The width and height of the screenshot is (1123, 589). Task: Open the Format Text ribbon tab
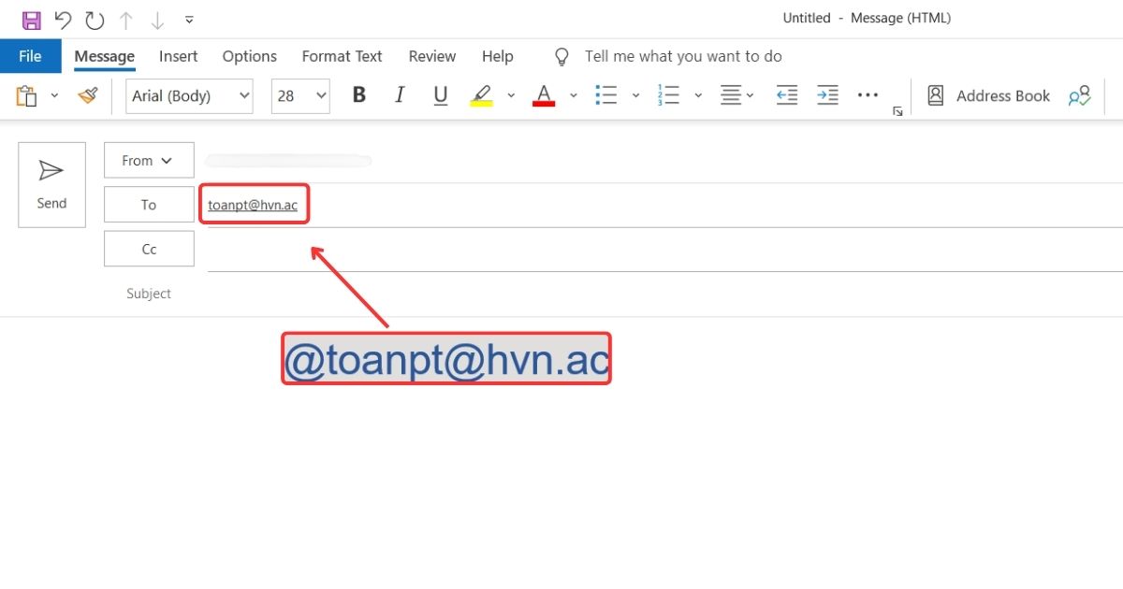pos(342,56)
